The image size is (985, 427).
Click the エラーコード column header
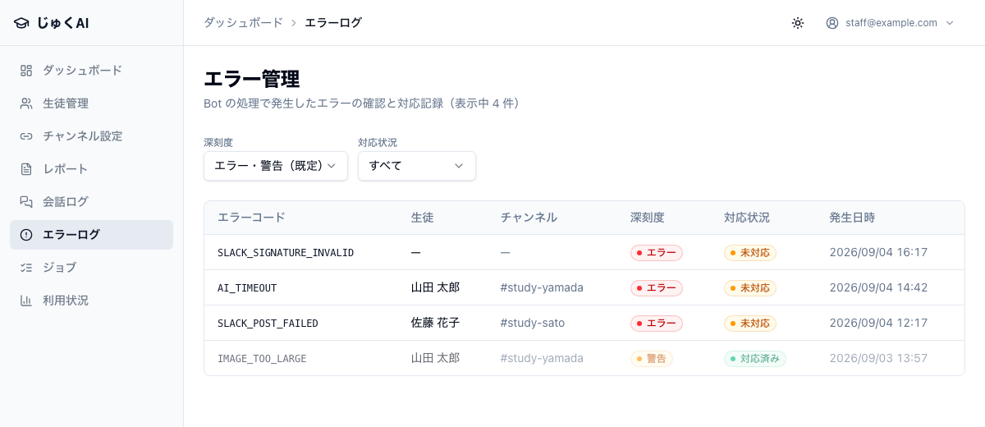[251, 218]
